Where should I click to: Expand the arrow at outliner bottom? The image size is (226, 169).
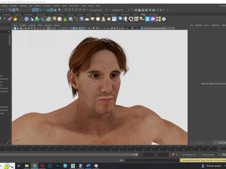click(x=7, y=143)
